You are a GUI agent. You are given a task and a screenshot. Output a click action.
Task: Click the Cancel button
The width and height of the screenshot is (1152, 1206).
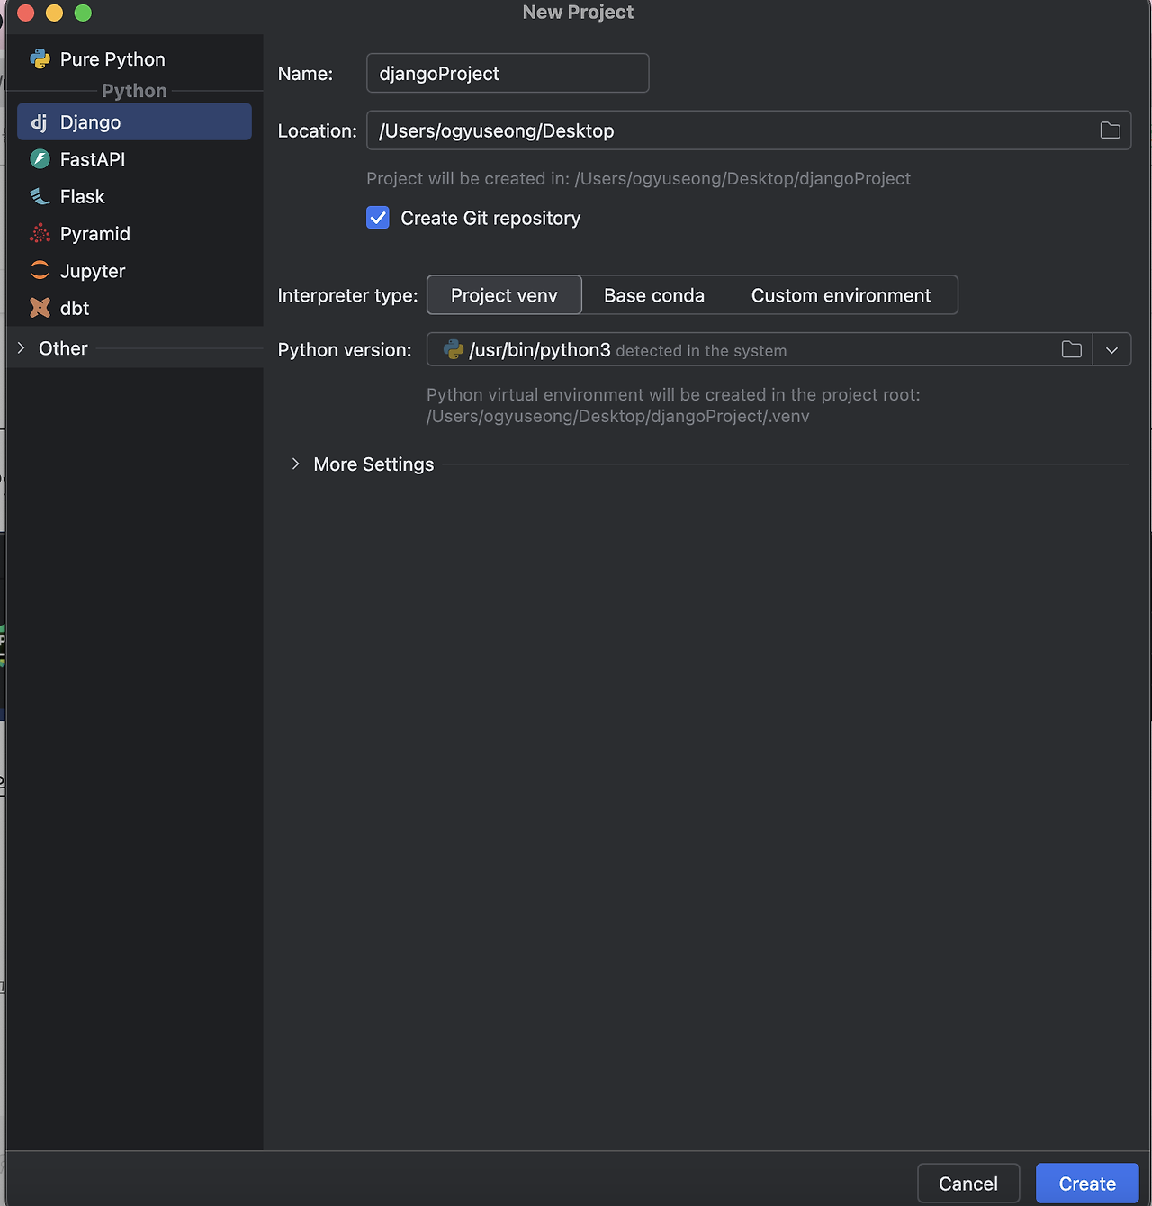(968, 1183)
